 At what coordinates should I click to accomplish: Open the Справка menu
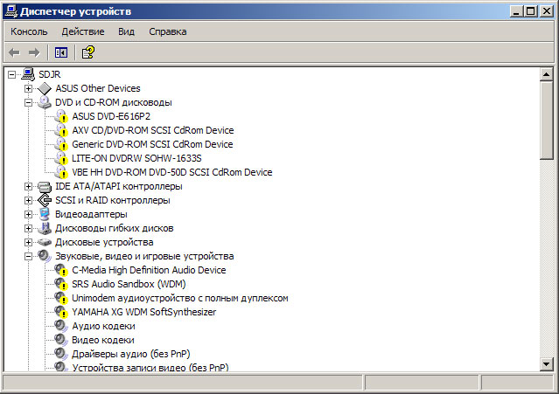point(168,31)
